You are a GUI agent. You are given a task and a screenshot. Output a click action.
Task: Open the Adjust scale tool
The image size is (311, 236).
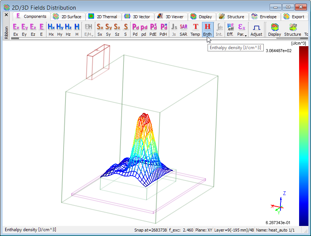[x=256, y=29]
